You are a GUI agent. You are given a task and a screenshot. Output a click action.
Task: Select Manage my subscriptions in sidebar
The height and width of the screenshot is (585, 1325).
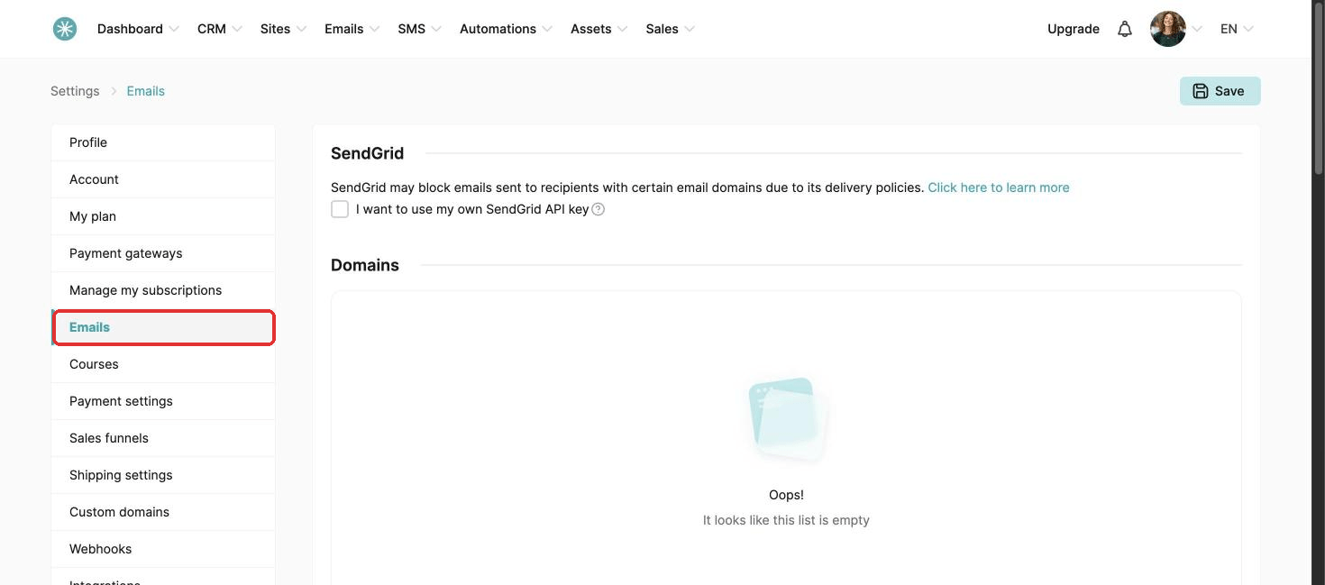click(x=163, y=290)
